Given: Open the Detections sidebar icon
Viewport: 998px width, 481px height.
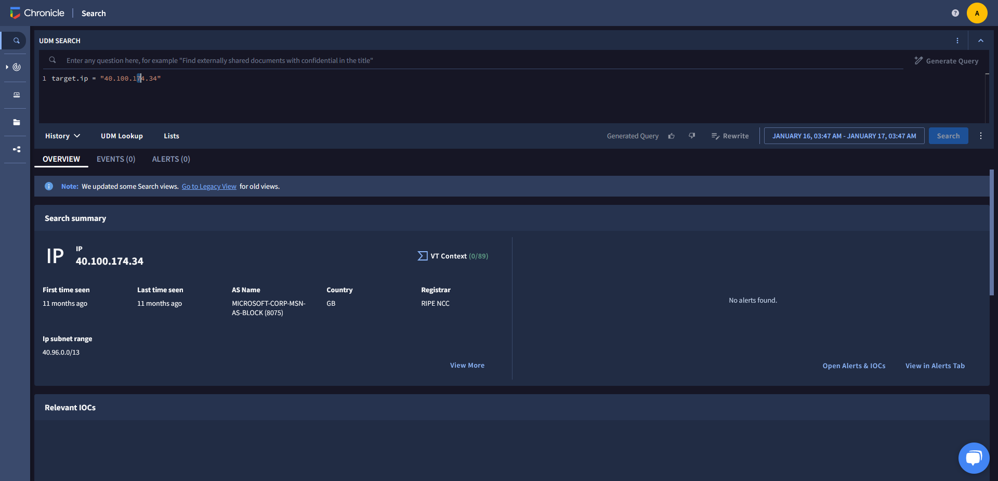Looking at the screenshot, I should [x=16, y=67].
